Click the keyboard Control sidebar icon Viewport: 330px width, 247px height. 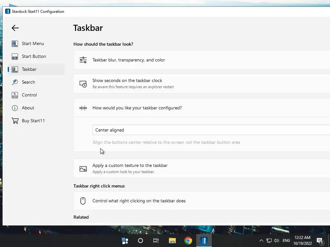pos(15,95)
